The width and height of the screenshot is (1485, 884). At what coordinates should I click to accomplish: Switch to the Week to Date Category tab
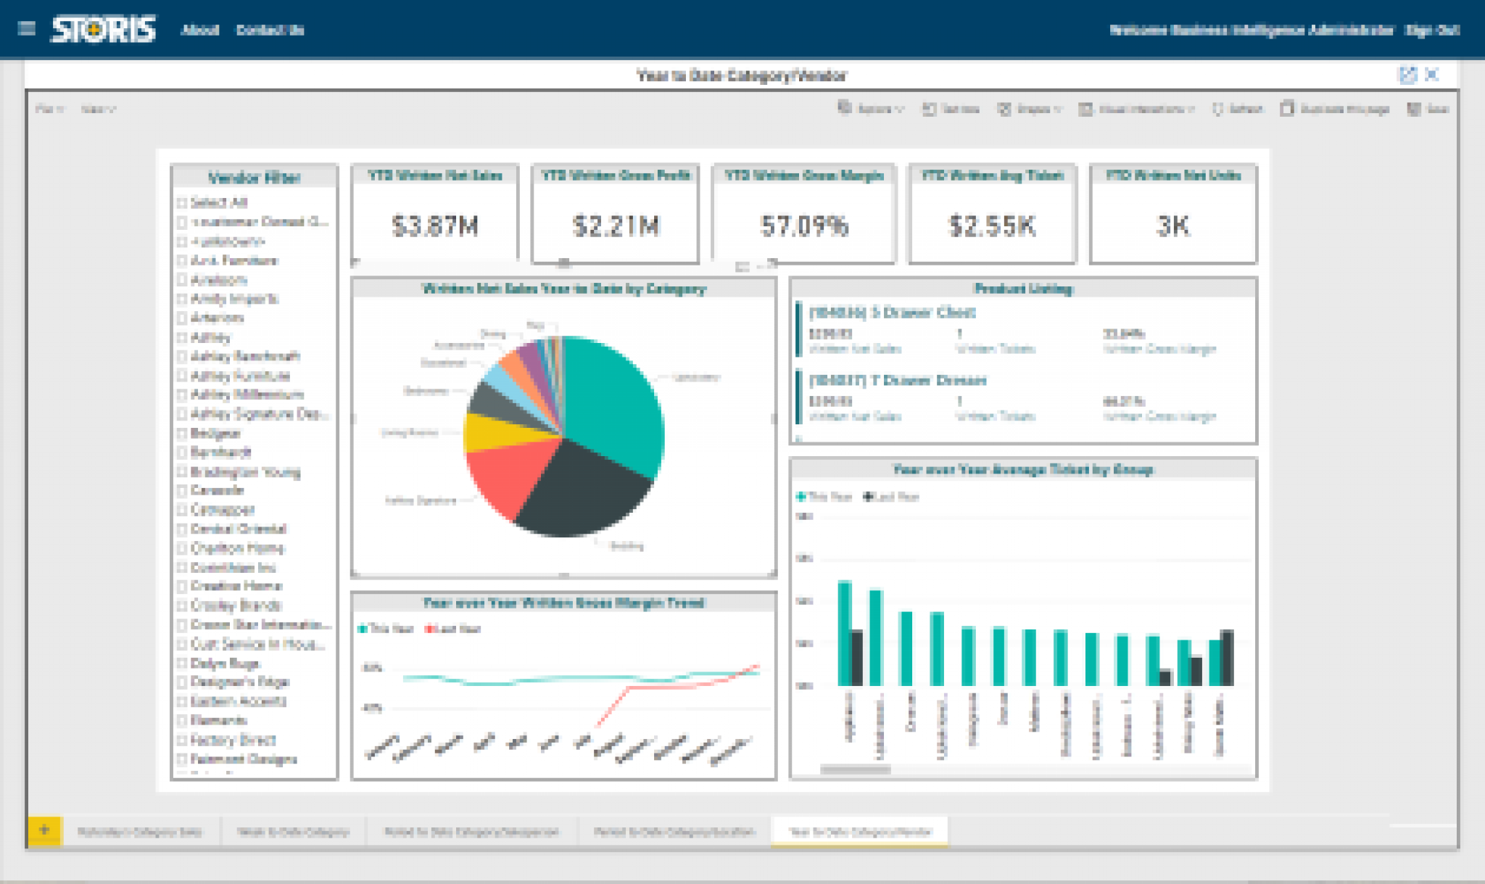(296, 833)
